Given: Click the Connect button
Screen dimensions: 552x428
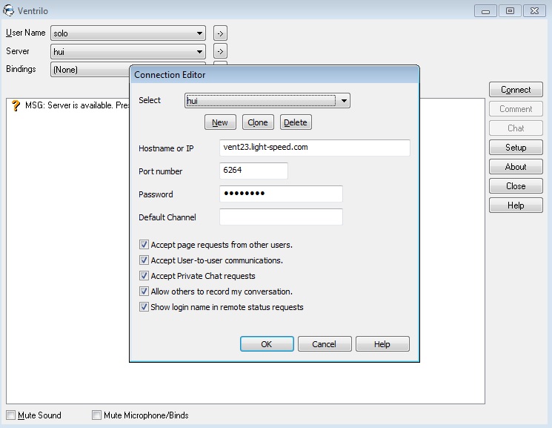Looking at the screenshot, I should (x=516, y=90).
